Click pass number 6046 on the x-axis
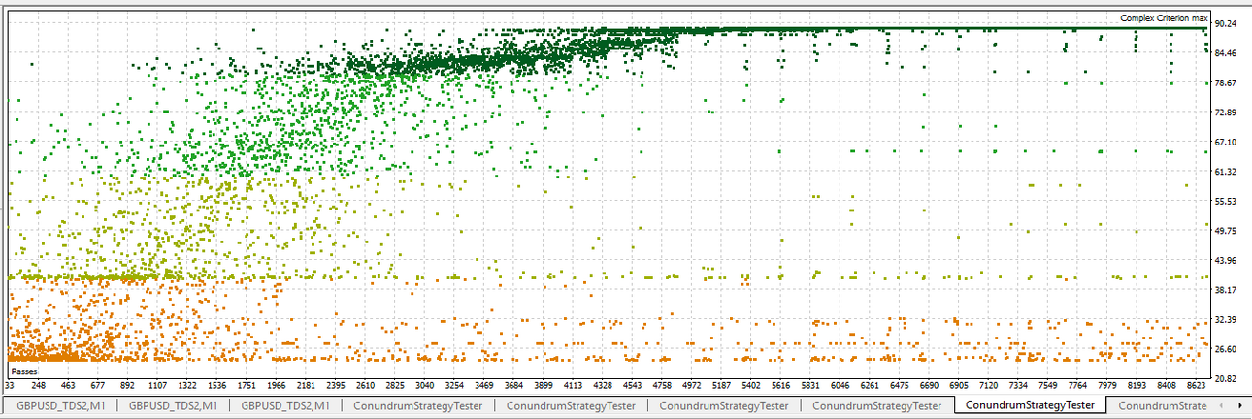 [840, 386]
